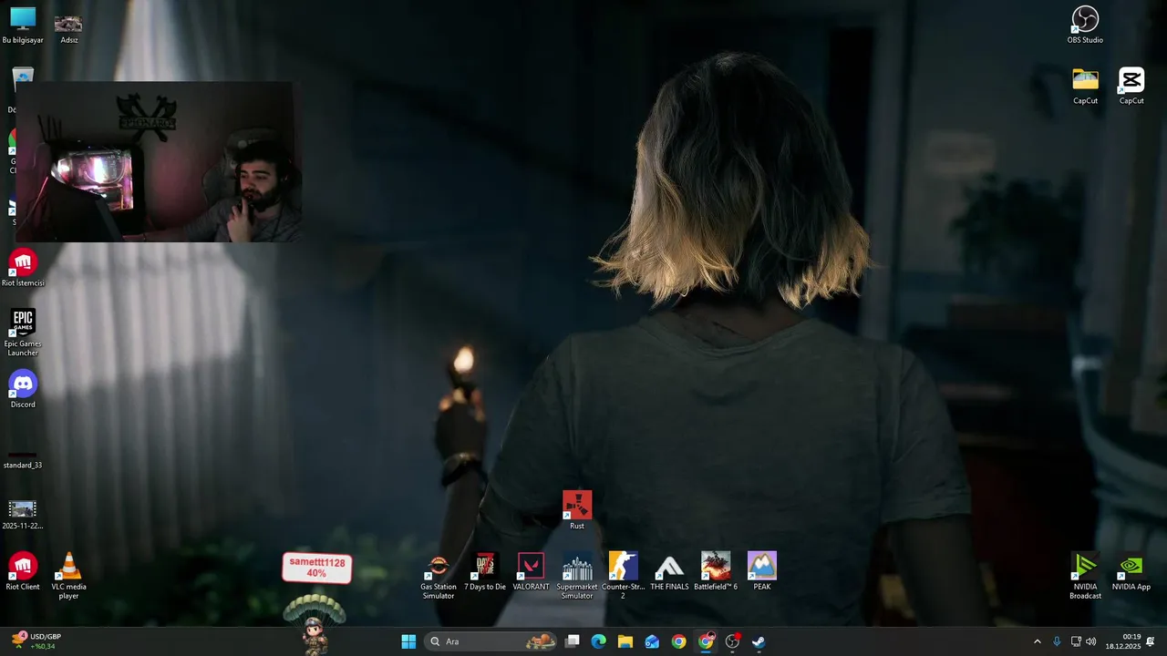Open VLC media player shortcut
The image size is (1167, 656).
click(68, 576)
